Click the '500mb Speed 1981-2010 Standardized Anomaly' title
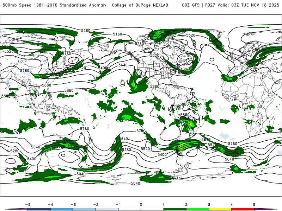282x211 pixels. click(x=54, y=5)
